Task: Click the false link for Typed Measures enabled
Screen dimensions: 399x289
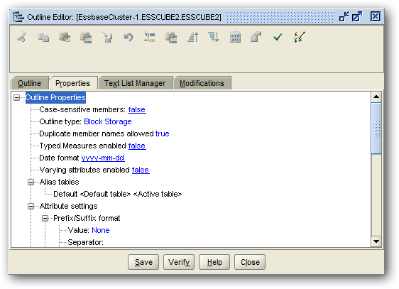Action: pos(137,146)
